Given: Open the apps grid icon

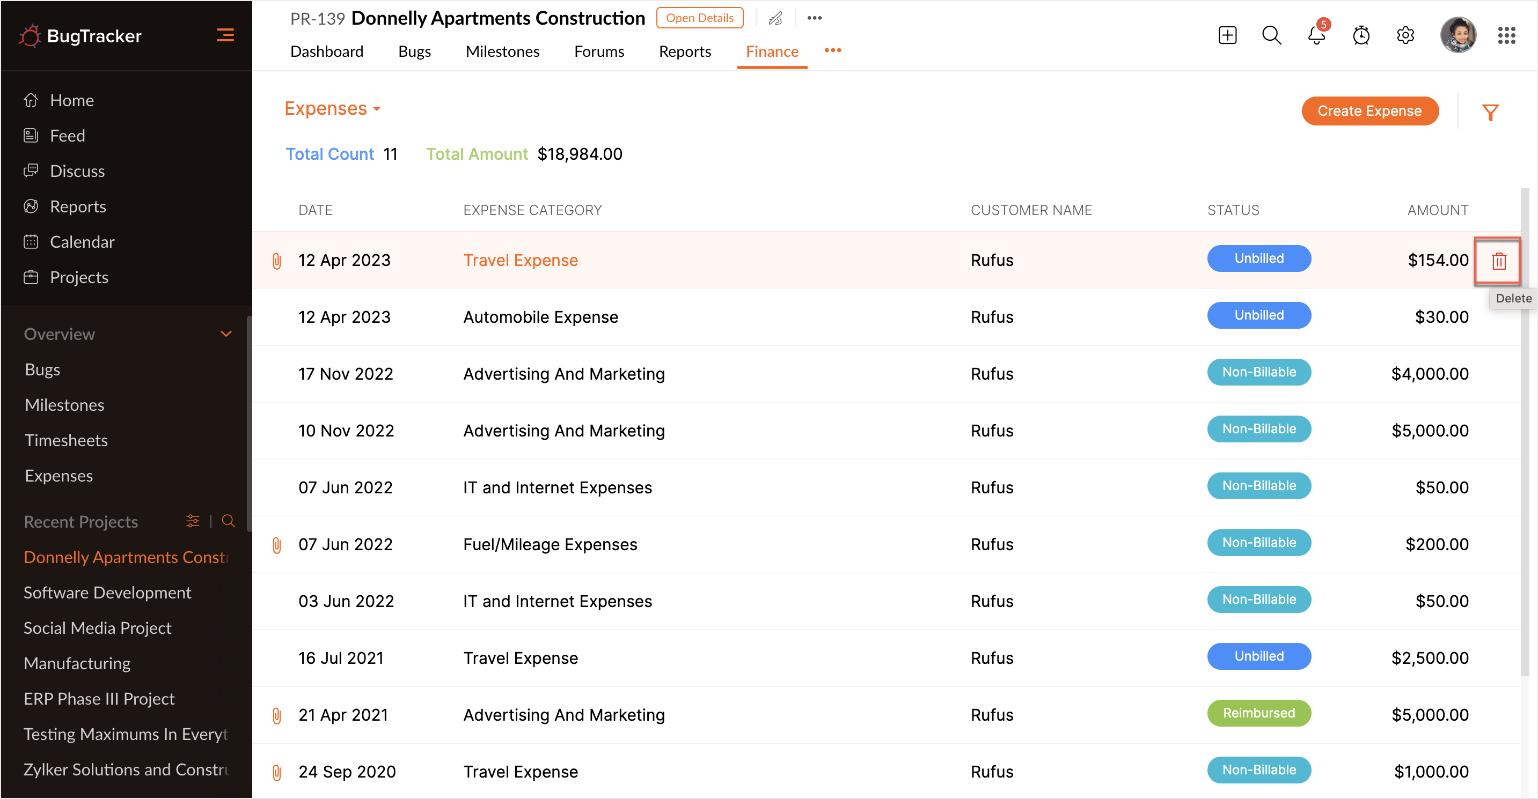Looking at the screenshot, I should click(x=1506, y=36).
